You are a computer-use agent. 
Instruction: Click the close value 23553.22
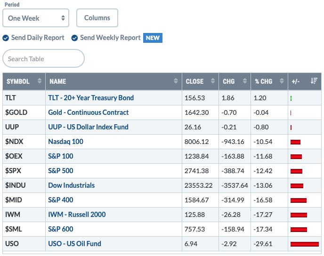pos(198,185)
